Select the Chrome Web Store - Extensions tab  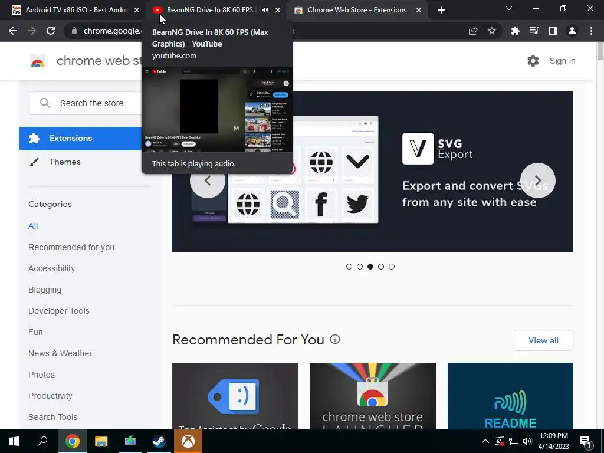point(357,10)
